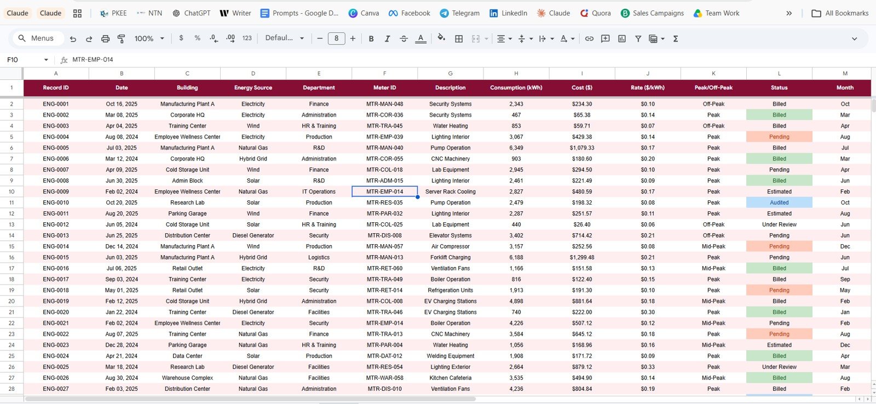Click the horizontal scrollbar
876x404 pixels.
(250, 399)
